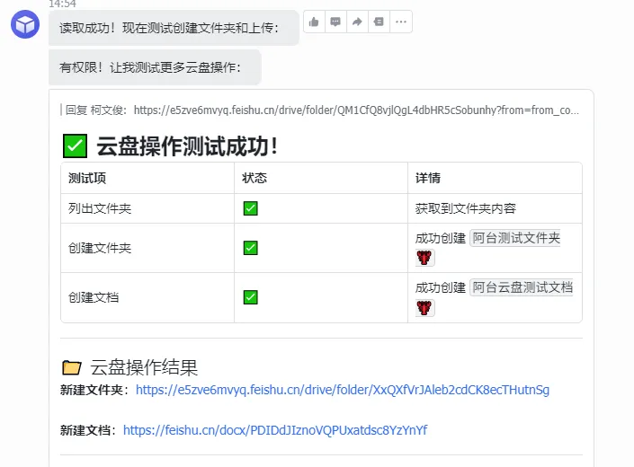Open the new folder feishu drive link
634x467 pixels.
click(343, 390)
